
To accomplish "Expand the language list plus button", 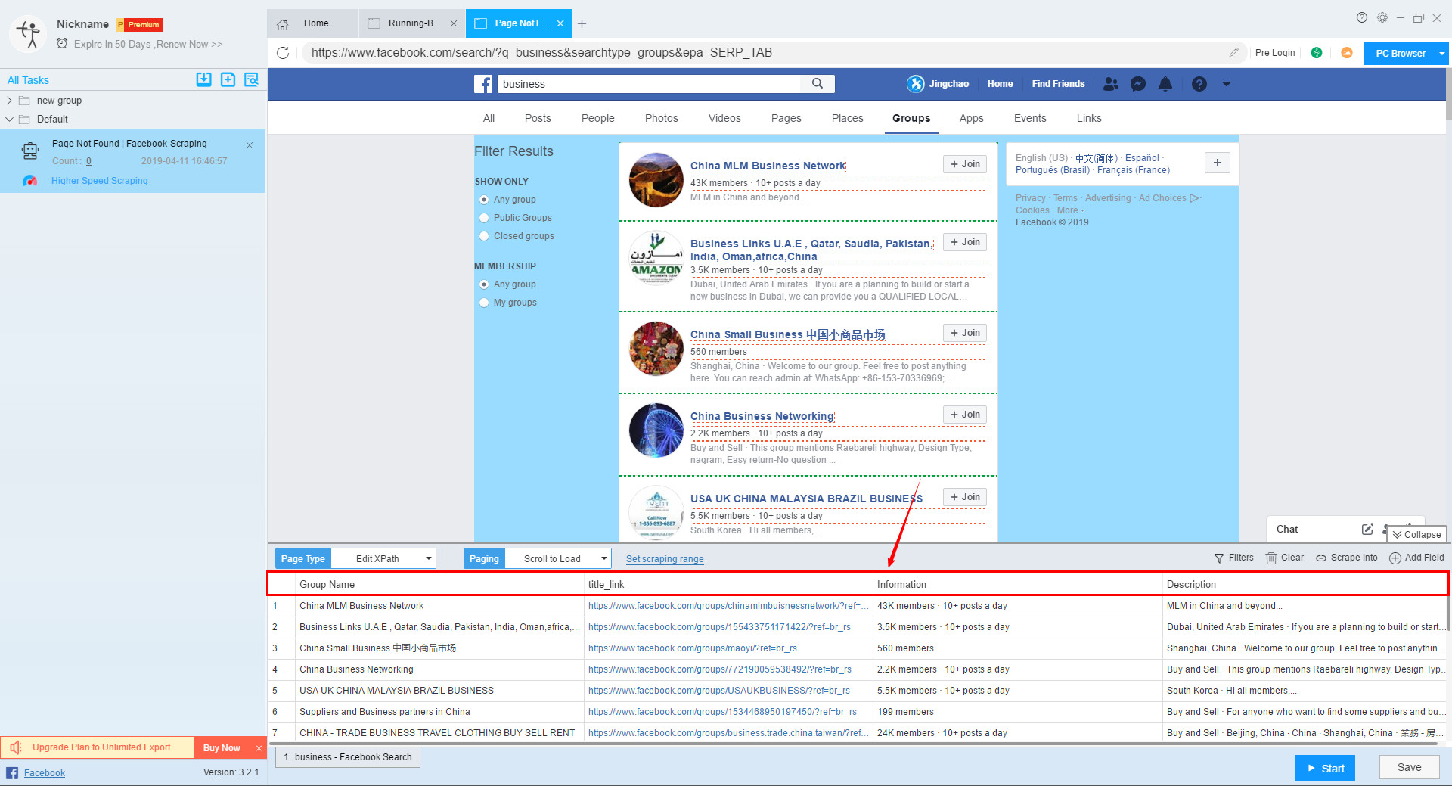I will [x=1217, y=163].
